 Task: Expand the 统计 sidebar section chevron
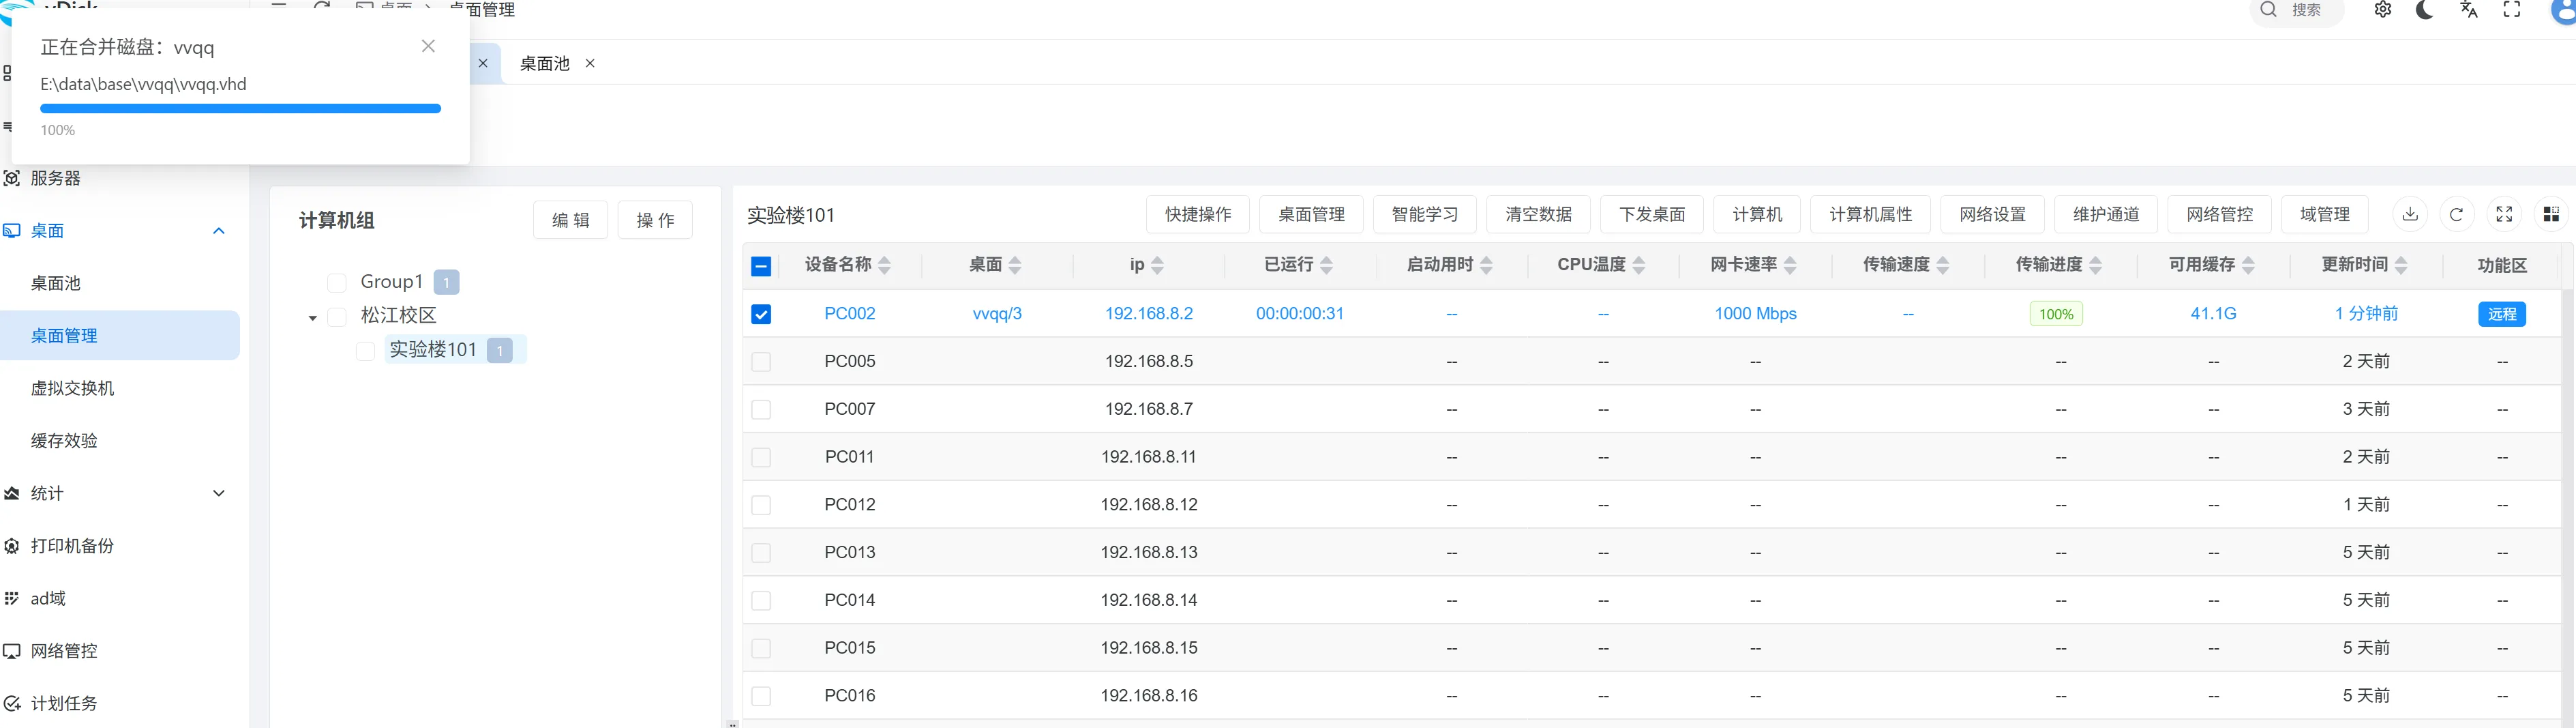[x=219, y=493]
